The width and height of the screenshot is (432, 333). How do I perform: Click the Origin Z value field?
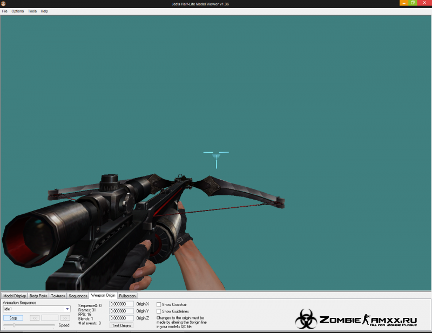[x=121, y=318]
